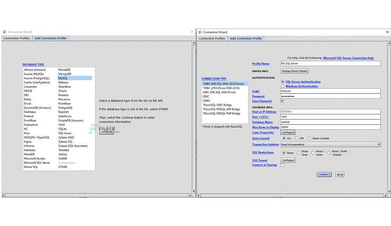Select None for SQL Restrictions
391x226 pixels.
(284, 153)
